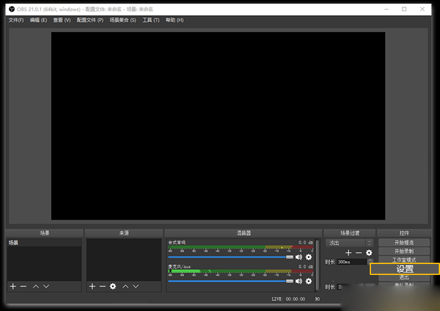Click the 开始录制 button
440x311 pixels.
click(x=404, y=251)
